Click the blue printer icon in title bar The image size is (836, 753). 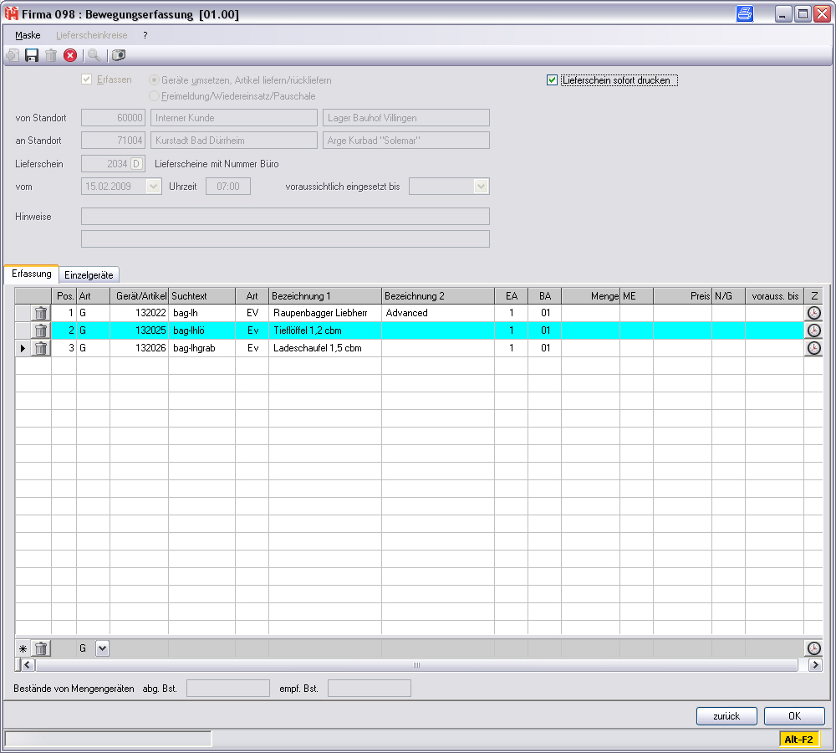(x=744, y=14)
